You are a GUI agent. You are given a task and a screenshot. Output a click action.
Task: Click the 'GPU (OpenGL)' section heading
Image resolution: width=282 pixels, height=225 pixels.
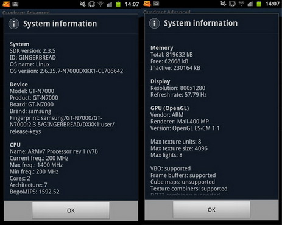point(170,108)
